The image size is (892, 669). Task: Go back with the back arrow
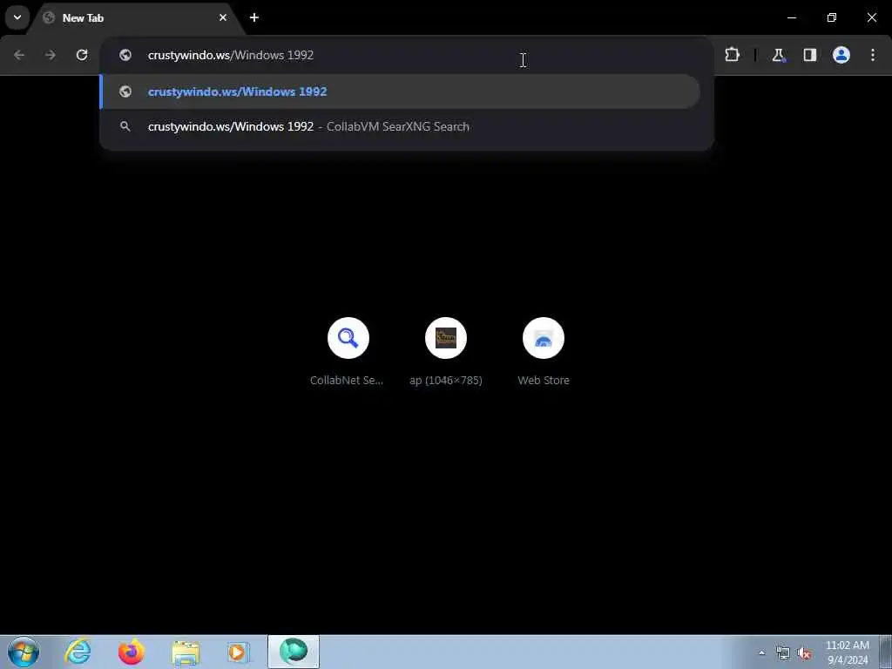click(19, 55)
